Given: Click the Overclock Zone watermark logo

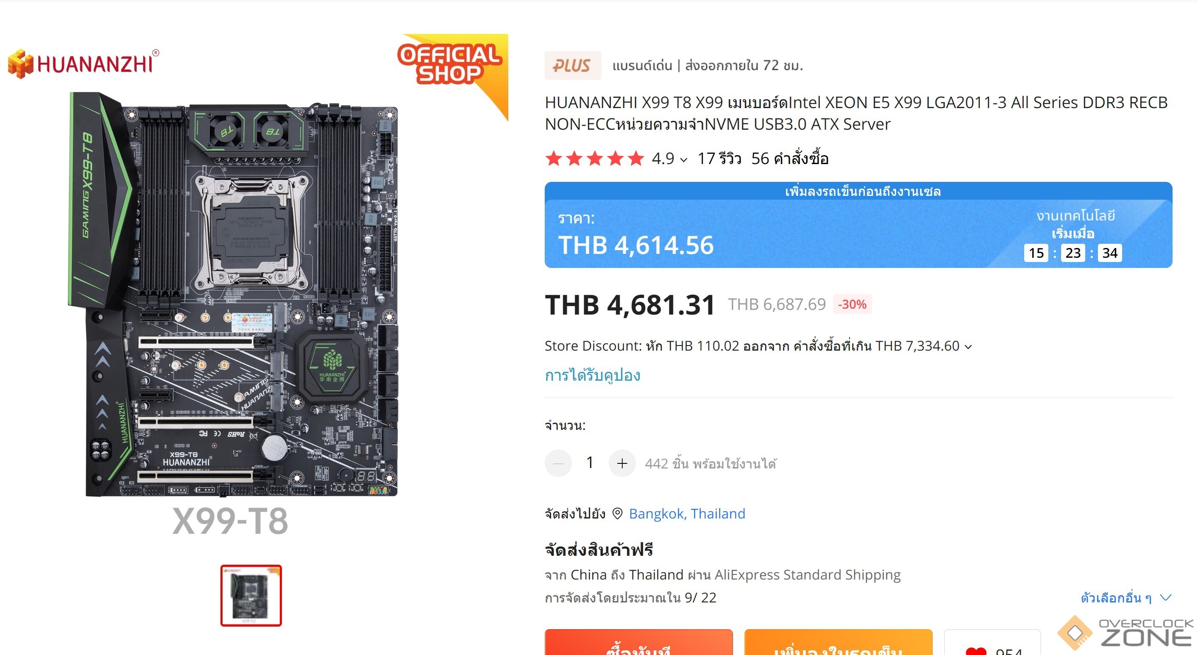Looking at the screenshot, I should (x=1126, y=633).
